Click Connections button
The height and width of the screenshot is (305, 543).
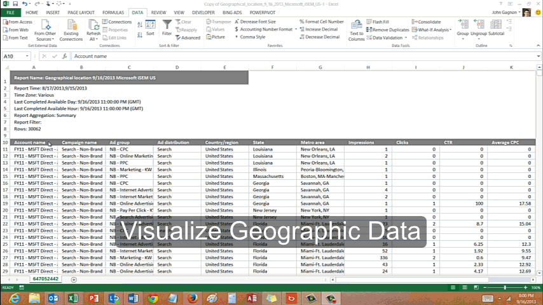(117, 22)
